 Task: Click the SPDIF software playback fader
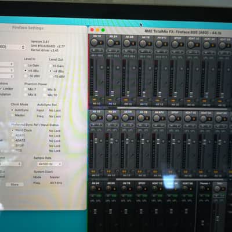point(174,142)
